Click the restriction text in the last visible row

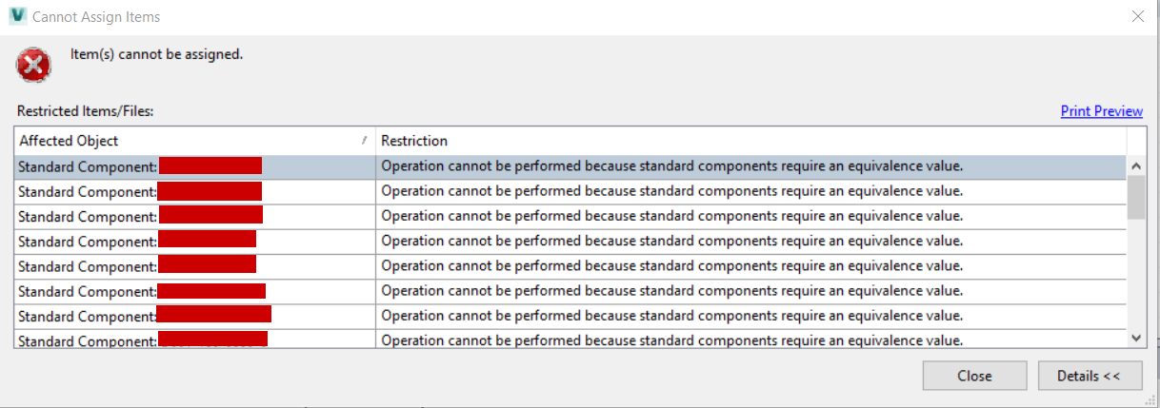pyautogui.click(x=671, y=340)
